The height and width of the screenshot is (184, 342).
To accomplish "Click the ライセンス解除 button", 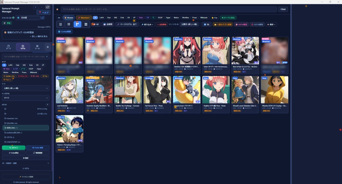I will (x=26, y=177).
